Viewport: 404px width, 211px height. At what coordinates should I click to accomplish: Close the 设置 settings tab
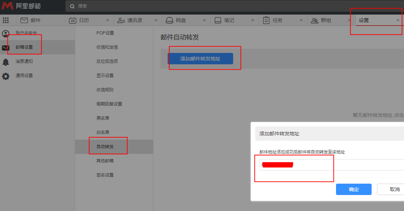click(x=398, y=20)
